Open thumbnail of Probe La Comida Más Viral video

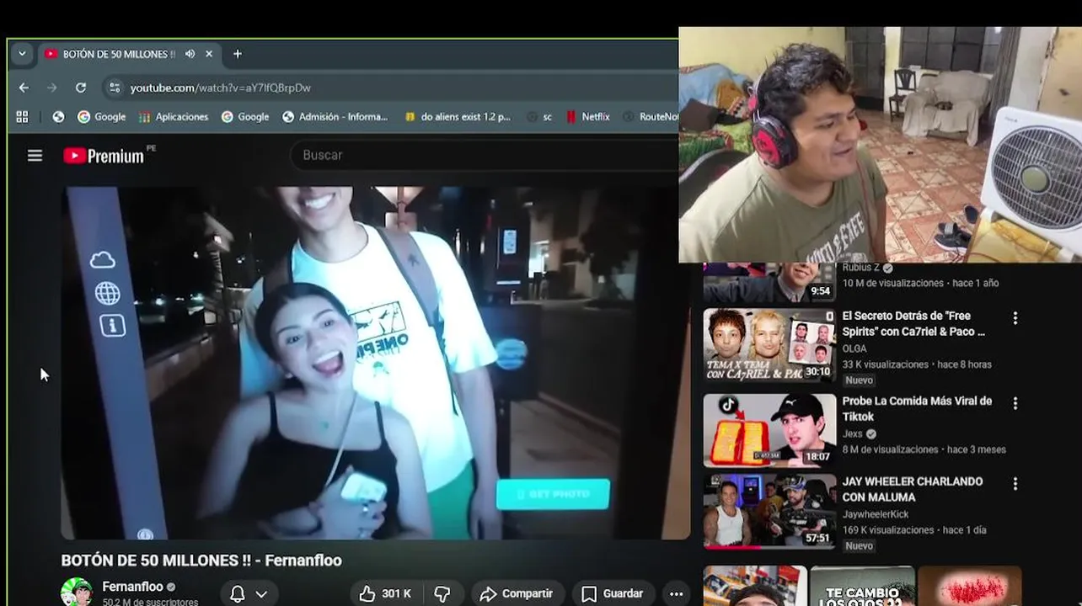(769, 430)
